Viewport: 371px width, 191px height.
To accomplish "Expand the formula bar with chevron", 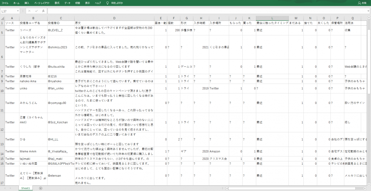I will point(368,11).
